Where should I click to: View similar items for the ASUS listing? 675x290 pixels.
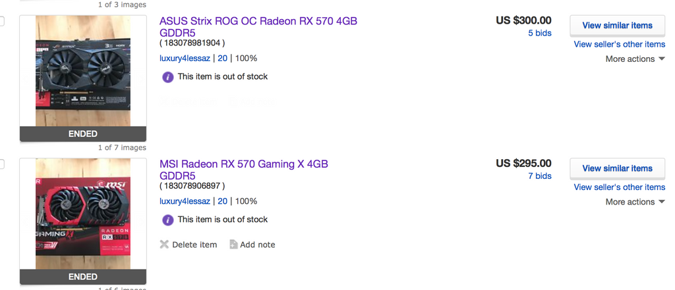click(617, 26)
